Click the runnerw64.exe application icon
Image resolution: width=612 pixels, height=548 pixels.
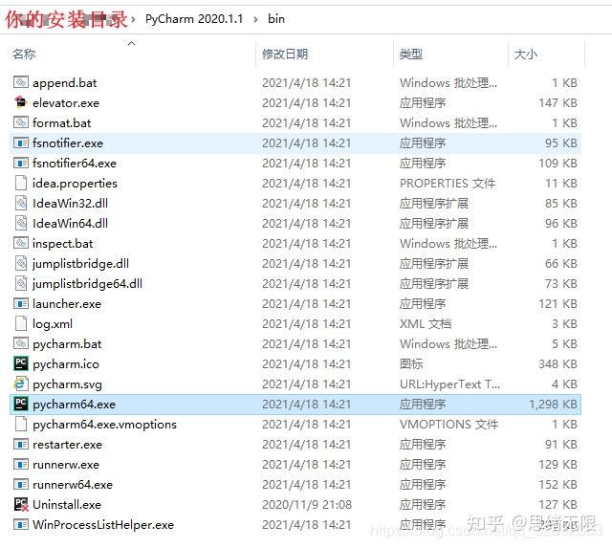[21, 484]
